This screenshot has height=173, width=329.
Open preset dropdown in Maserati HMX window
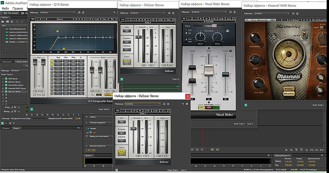pos(272,13)
